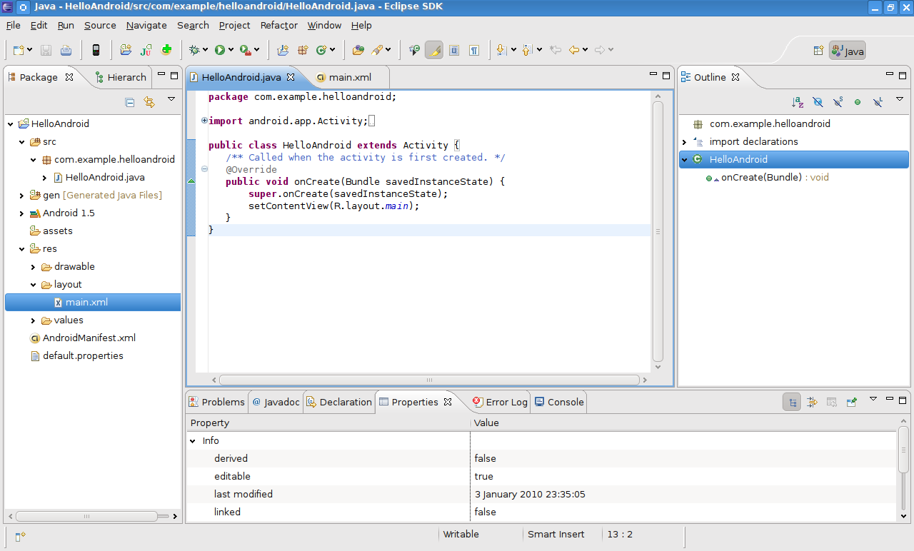The width and height of the screenshot is (914, 551).
Task: Open the Refactor menu
Action: pyautogui.click(x=278, y=25)
